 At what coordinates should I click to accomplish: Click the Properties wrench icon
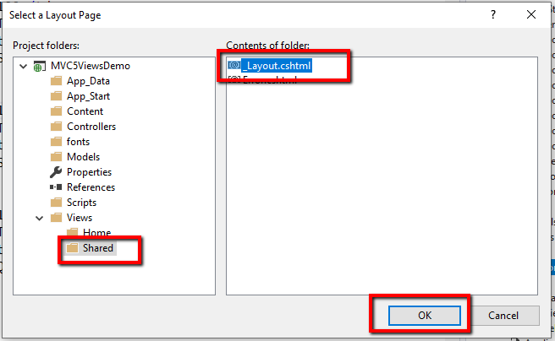[57, 172]
